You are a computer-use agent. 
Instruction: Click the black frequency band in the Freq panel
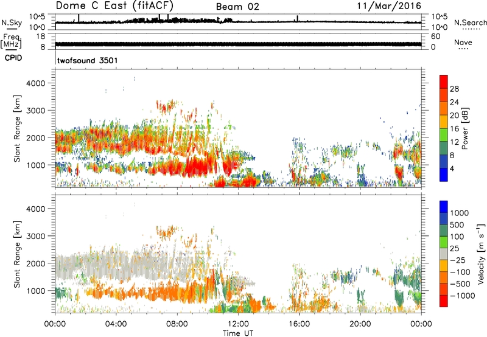[238, 44]
